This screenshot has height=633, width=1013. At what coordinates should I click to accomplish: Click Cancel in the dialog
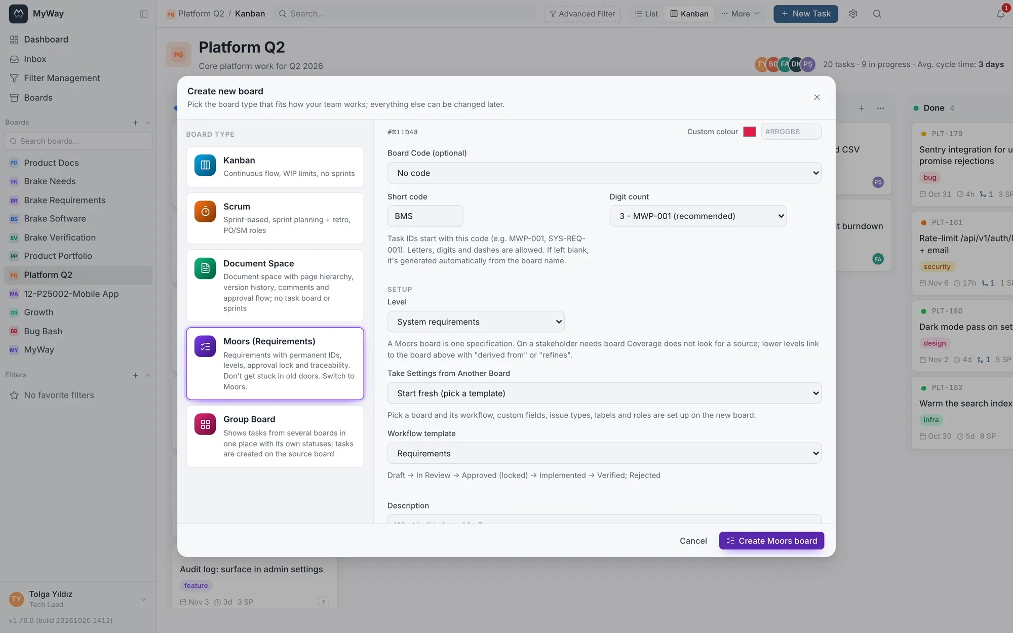(x=693, y=541)
